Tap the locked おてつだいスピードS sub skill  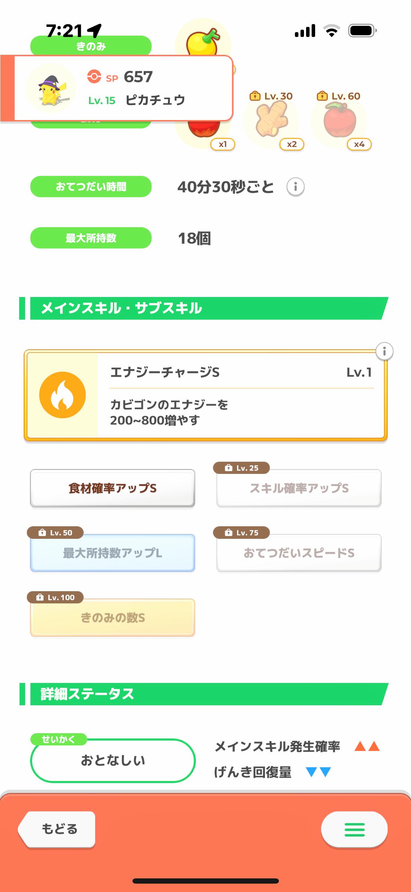tap(299, 553)
